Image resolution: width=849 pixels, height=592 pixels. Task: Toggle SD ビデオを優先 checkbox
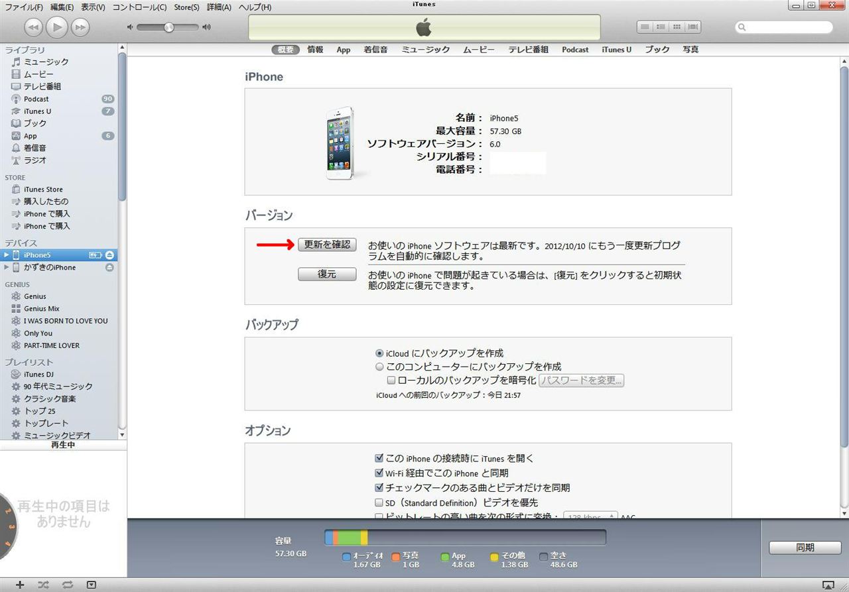click(x=379, y=503)
